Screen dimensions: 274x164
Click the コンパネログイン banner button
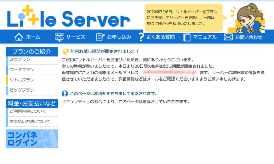point(32,139)
